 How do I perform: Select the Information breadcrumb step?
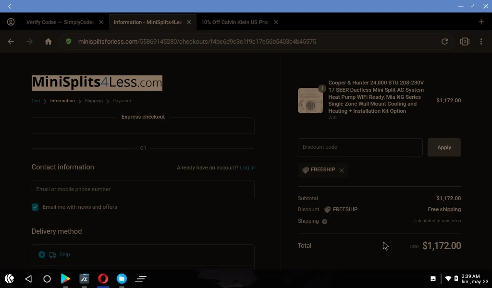tap(62, 101)
